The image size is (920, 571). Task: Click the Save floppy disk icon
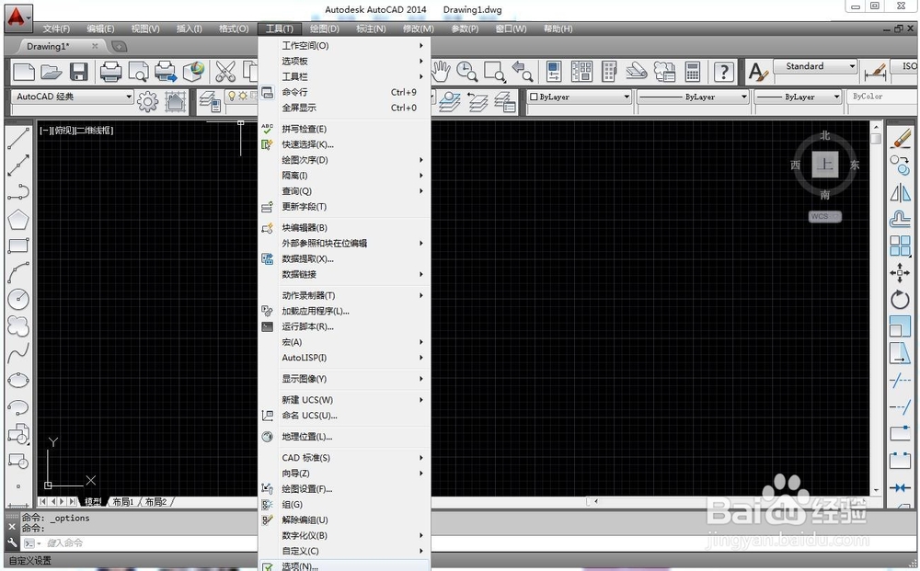[78, 72]
